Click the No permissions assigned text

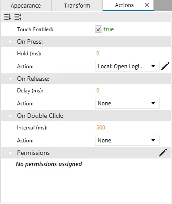(49, 164)
